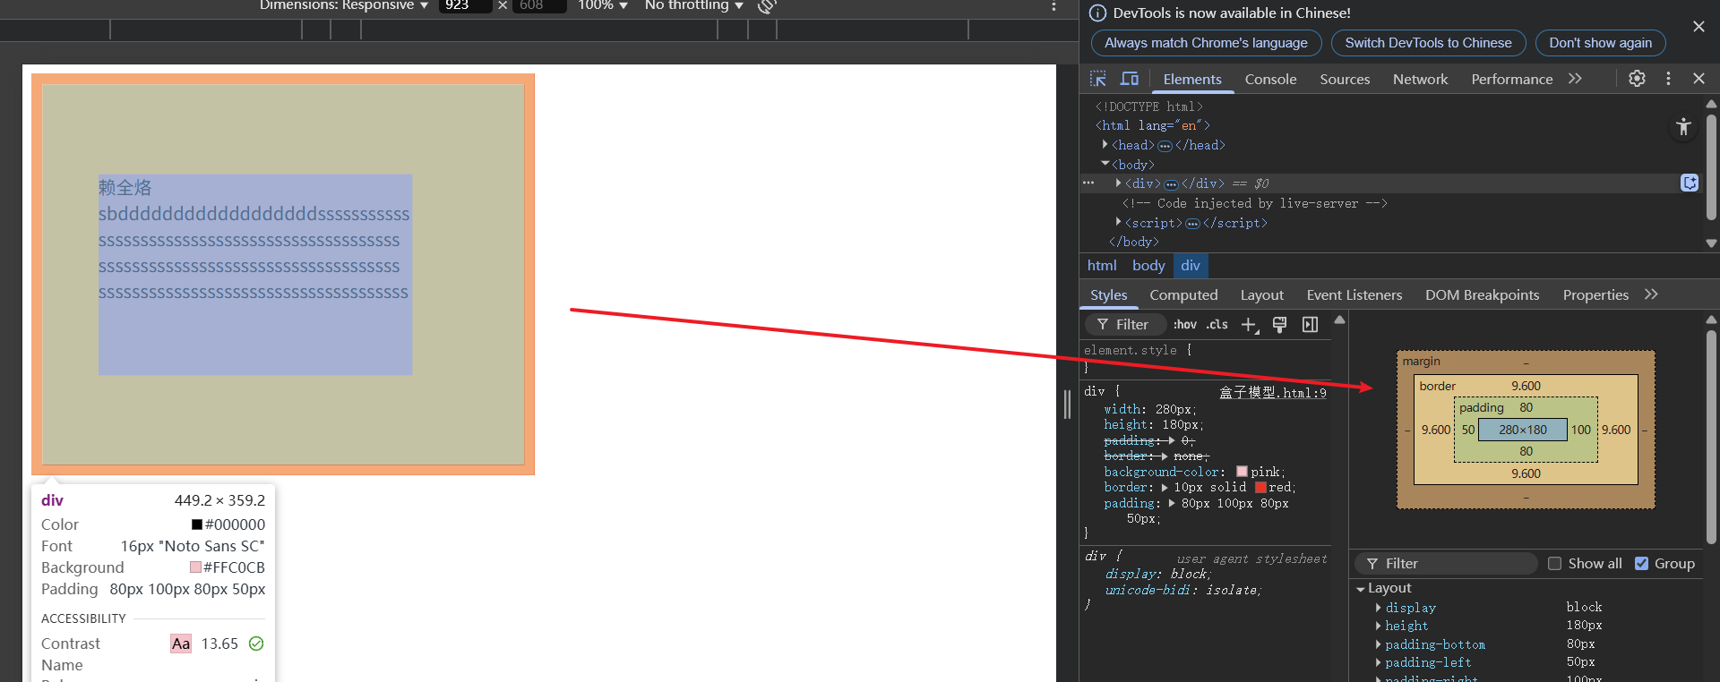Screen dimensions: 1720x682
Task: Toggle the .cls element classes button
Action: 1217,325
